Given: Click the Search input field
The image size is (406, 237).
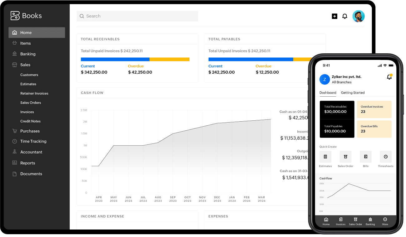Looking at the screenshot, I should click(137, 16).
